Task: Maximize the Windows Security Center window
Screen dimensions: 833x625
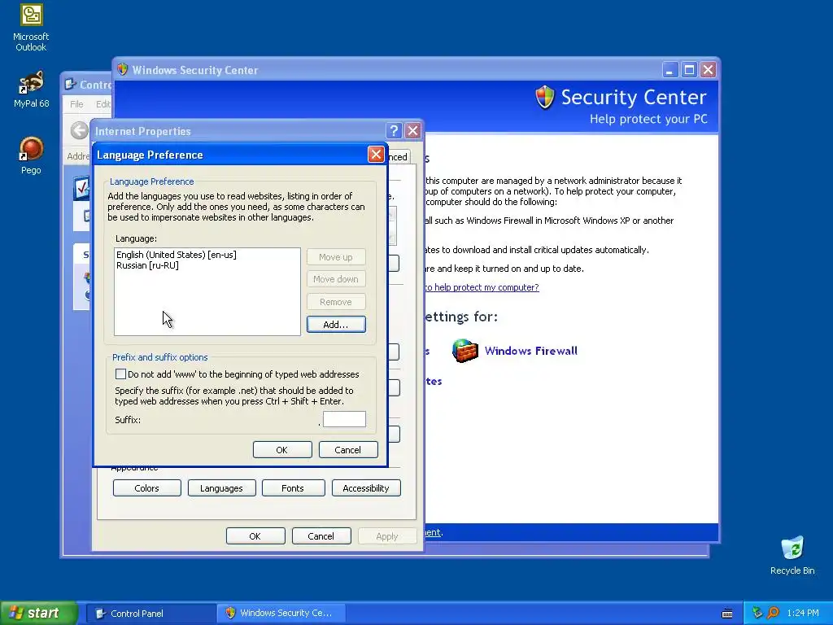Action: (689, 70)
